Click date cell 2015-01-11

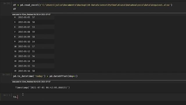24,46
